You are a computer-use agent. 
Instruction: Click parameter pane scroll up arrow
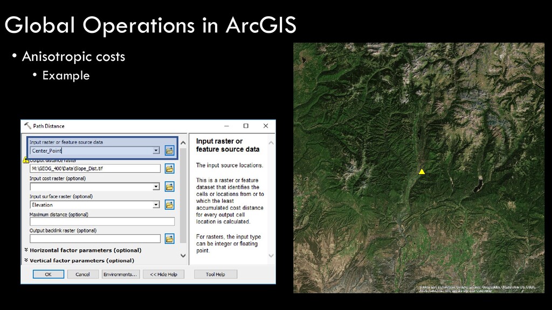pos(183,143)
